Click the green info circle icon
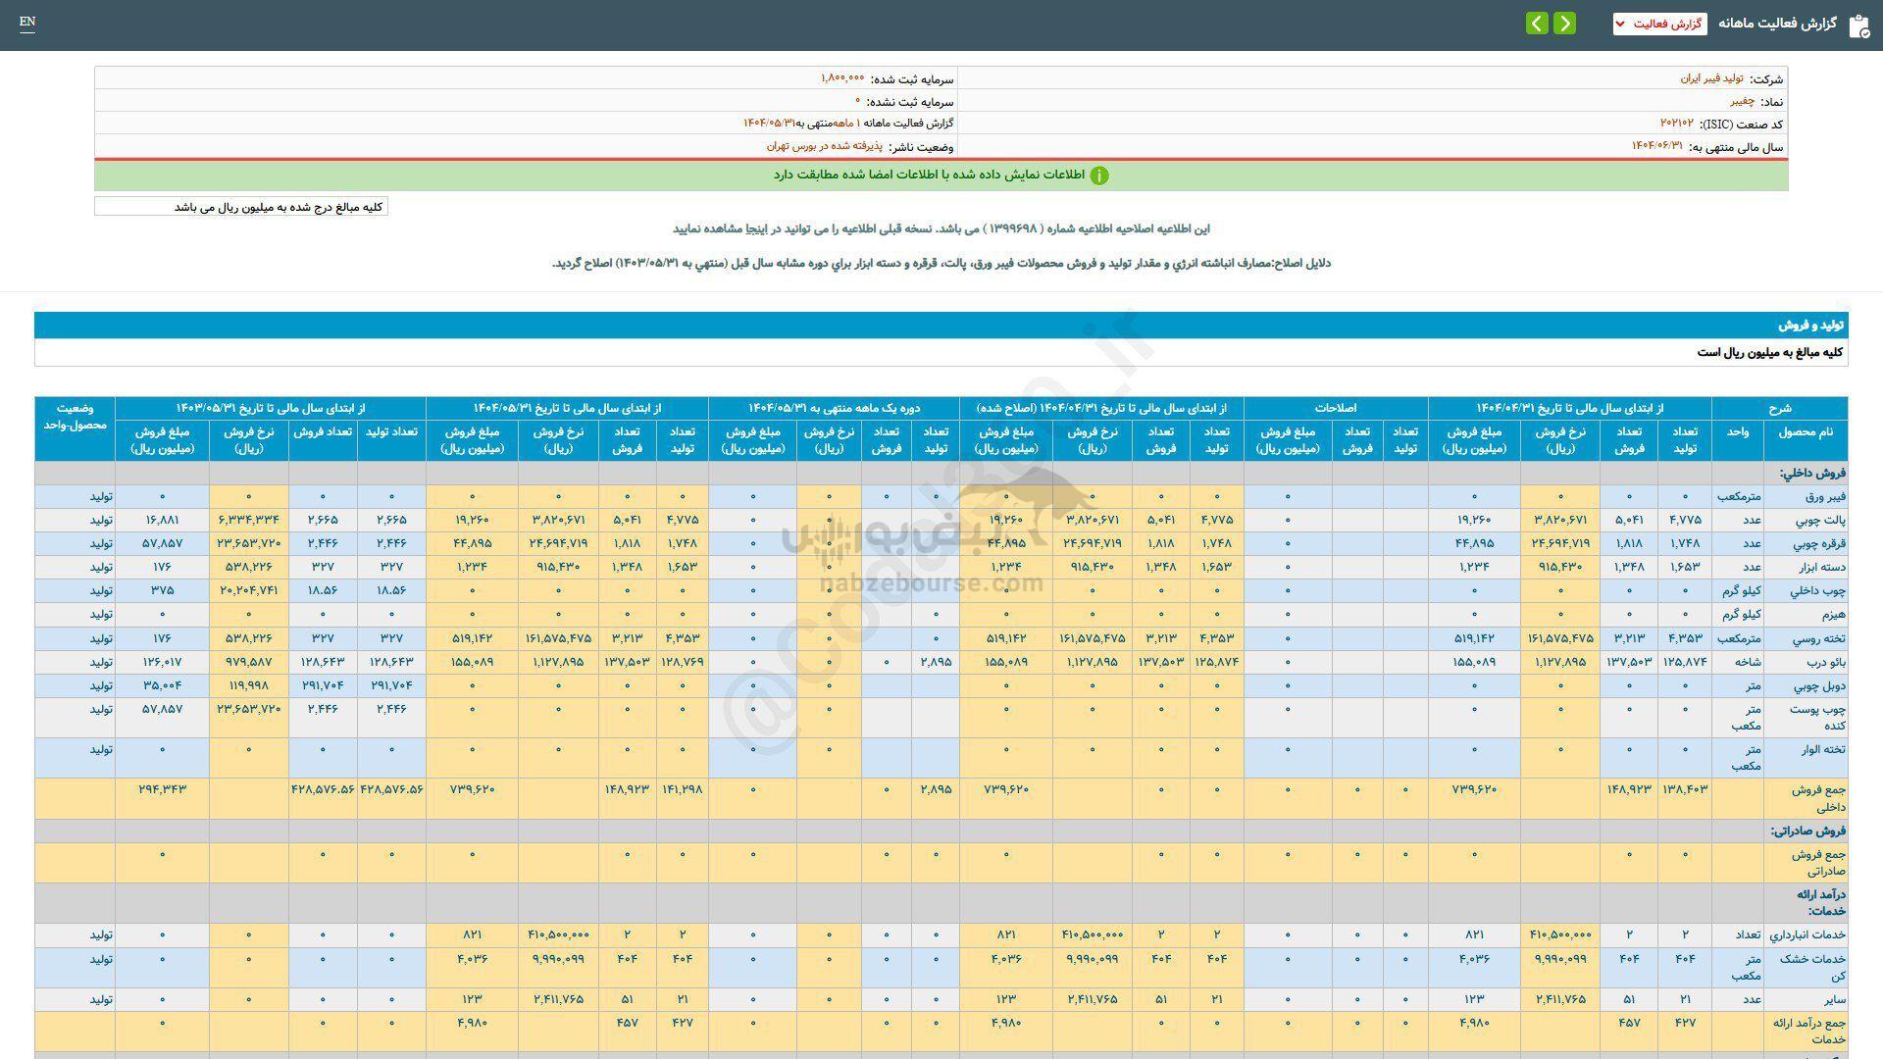The image size is (1883, 1059). pos(1099,176)
